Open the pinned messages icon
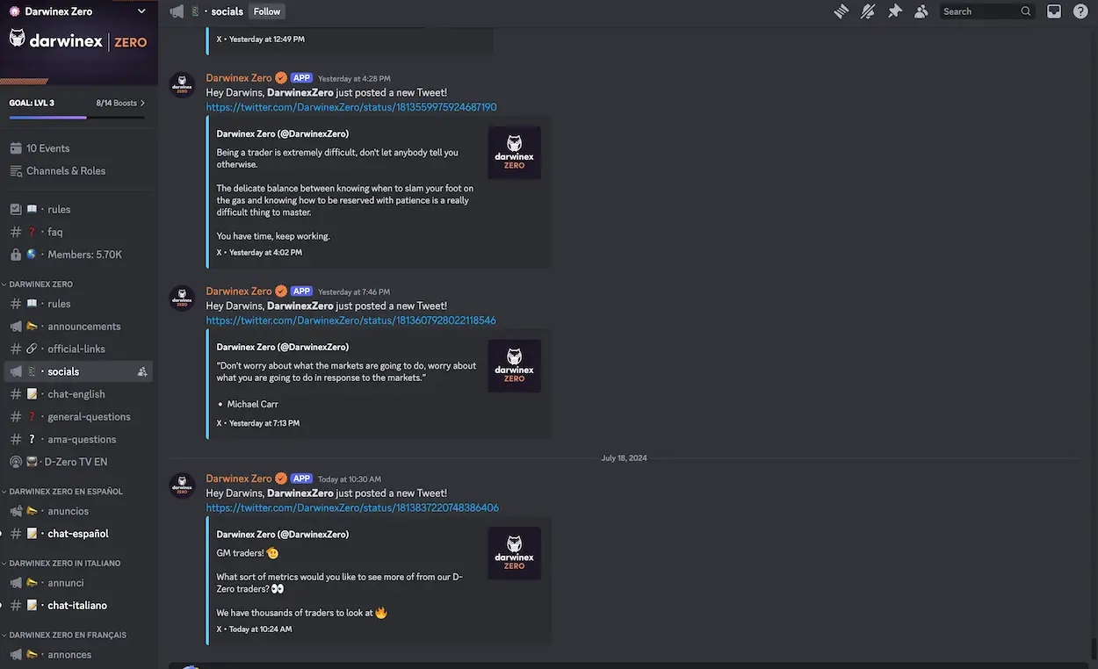Viewport: 1098px width, 669px height. click(895, 11)
